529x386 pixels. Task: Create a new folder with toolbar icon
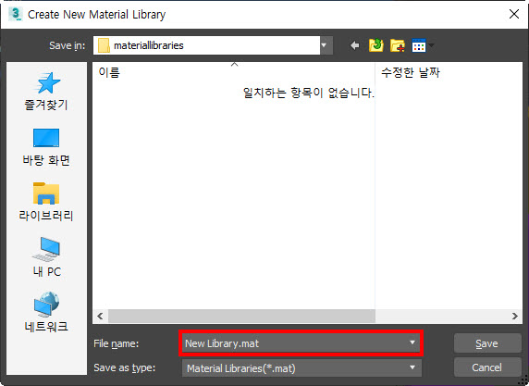click(398, 45)
